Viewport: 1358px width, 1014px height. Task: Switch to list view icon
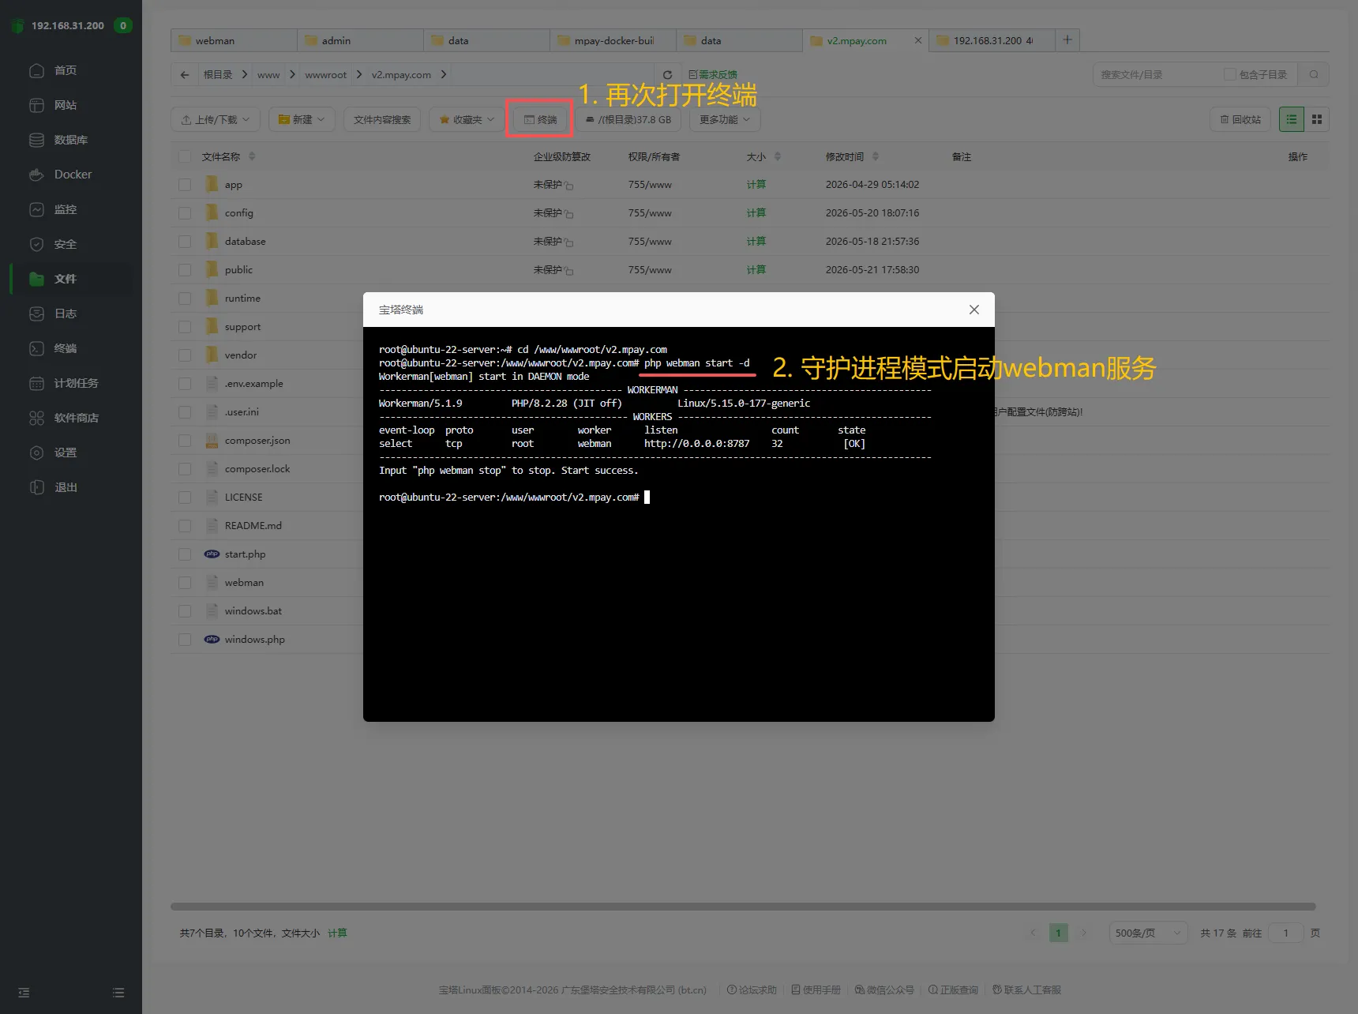coord(1292,119)
